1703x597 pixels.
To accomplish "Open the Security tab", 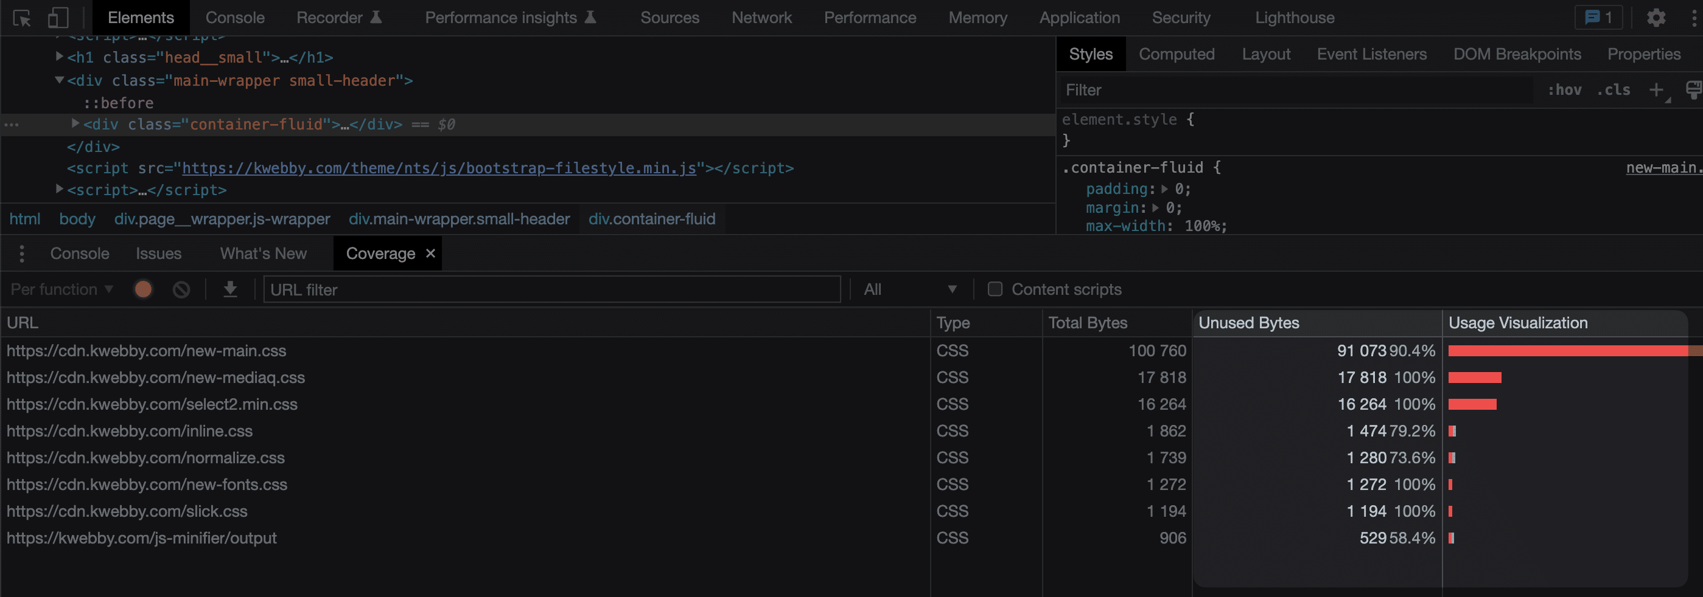I will coord(1181,18).
